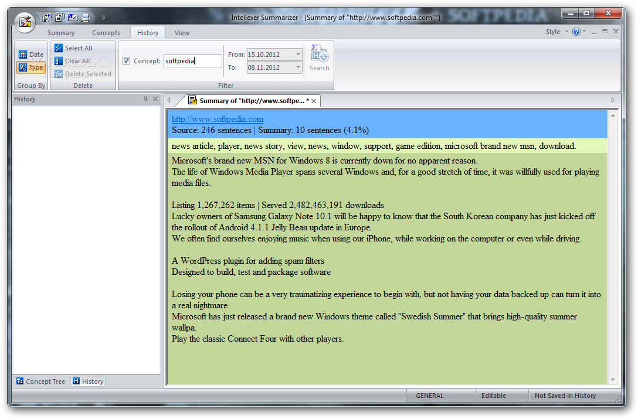Click scrollbar down arrow in summary
Screen dimensions: 638x419
pyautogui.click(x=613, y=380)
